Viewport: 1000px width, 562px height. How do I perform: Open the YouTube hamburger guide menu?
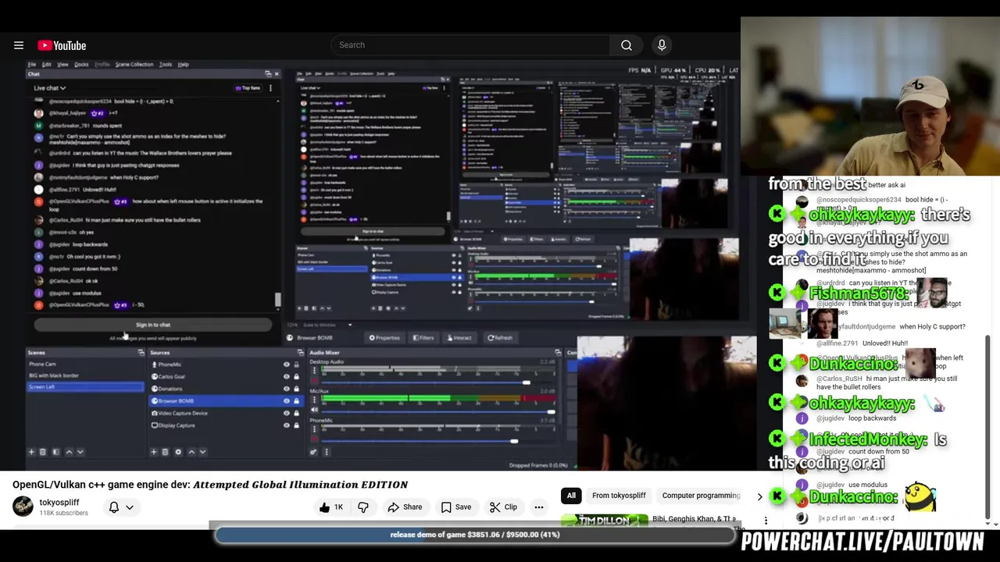19,45
